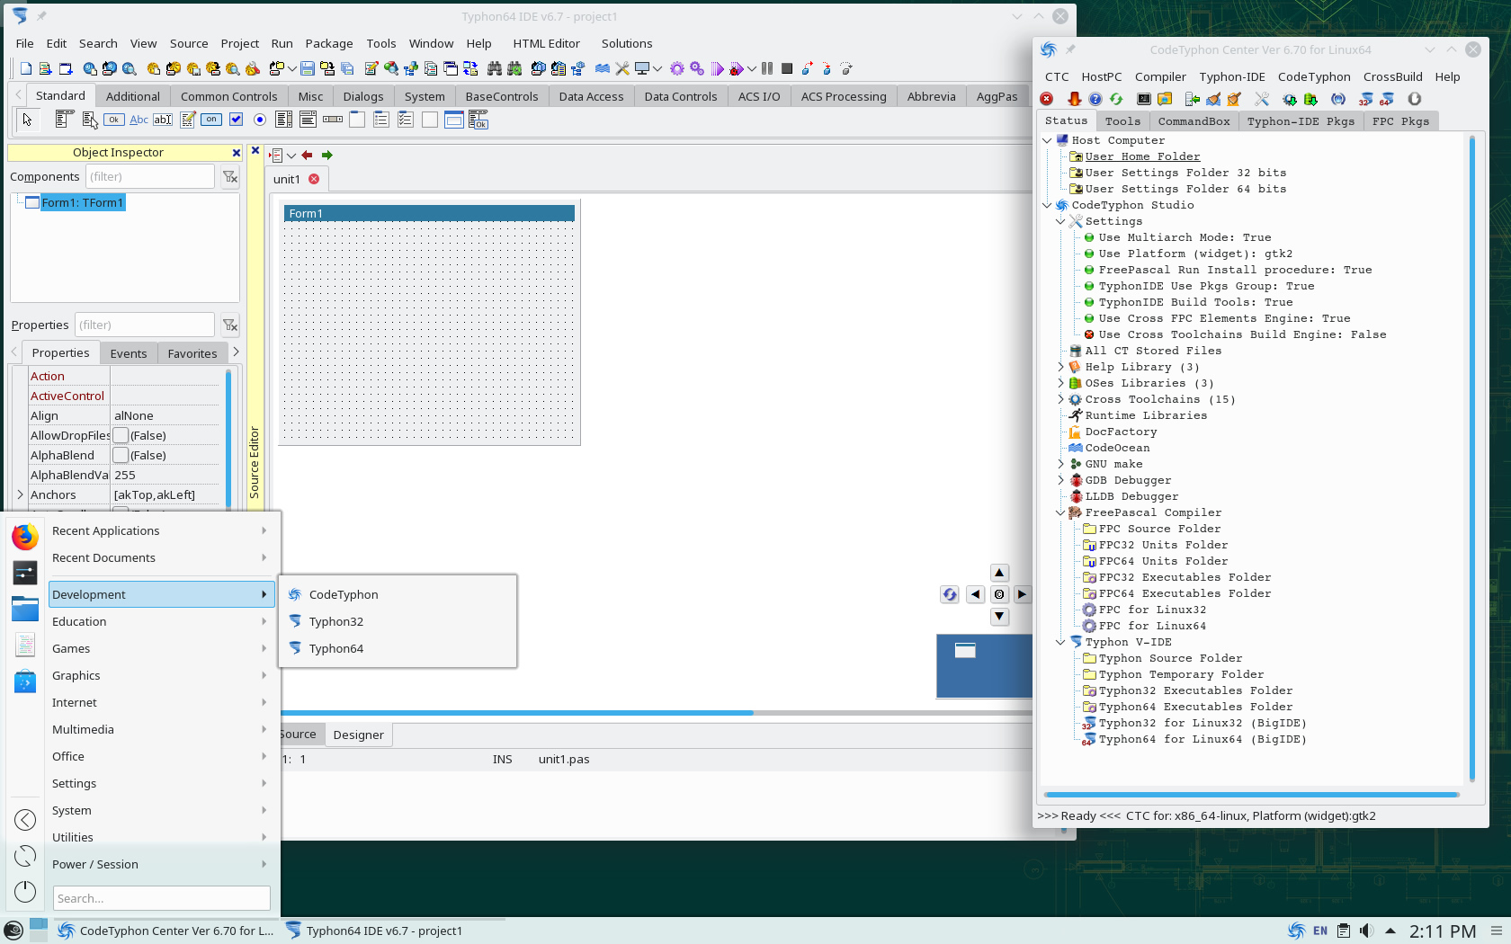Activate the selection arrow tool in the palette
The width and height of the screenshot is (1511, 944).
27,119
